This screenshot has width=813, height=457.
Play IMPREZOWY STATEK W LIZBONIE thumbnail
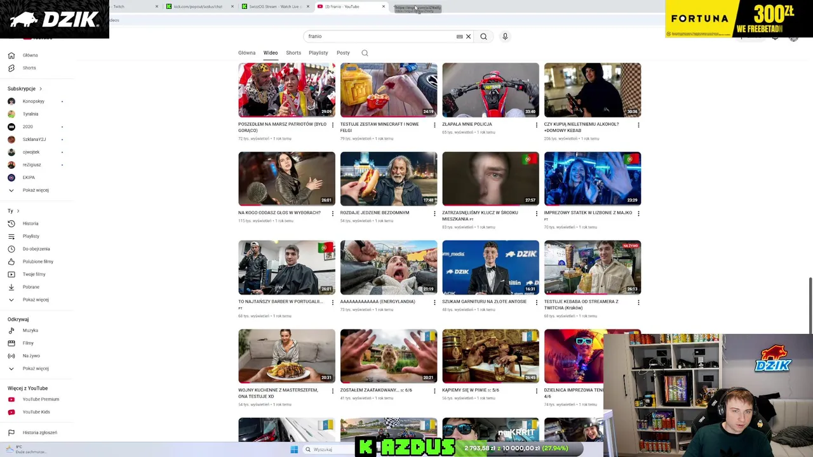593,178
